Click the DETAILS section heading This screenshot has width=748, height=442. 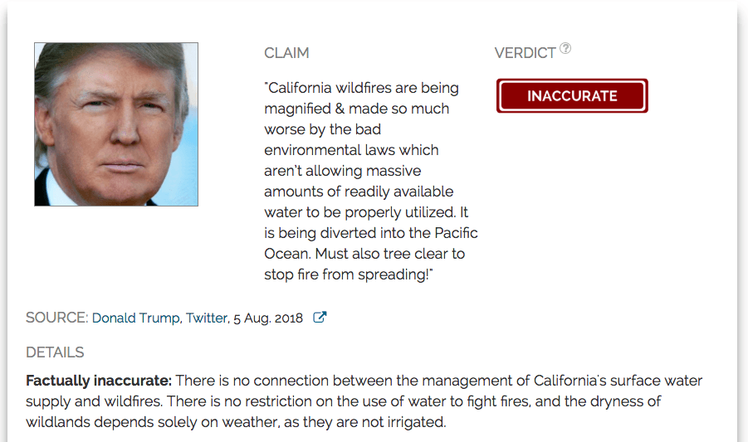55,352
